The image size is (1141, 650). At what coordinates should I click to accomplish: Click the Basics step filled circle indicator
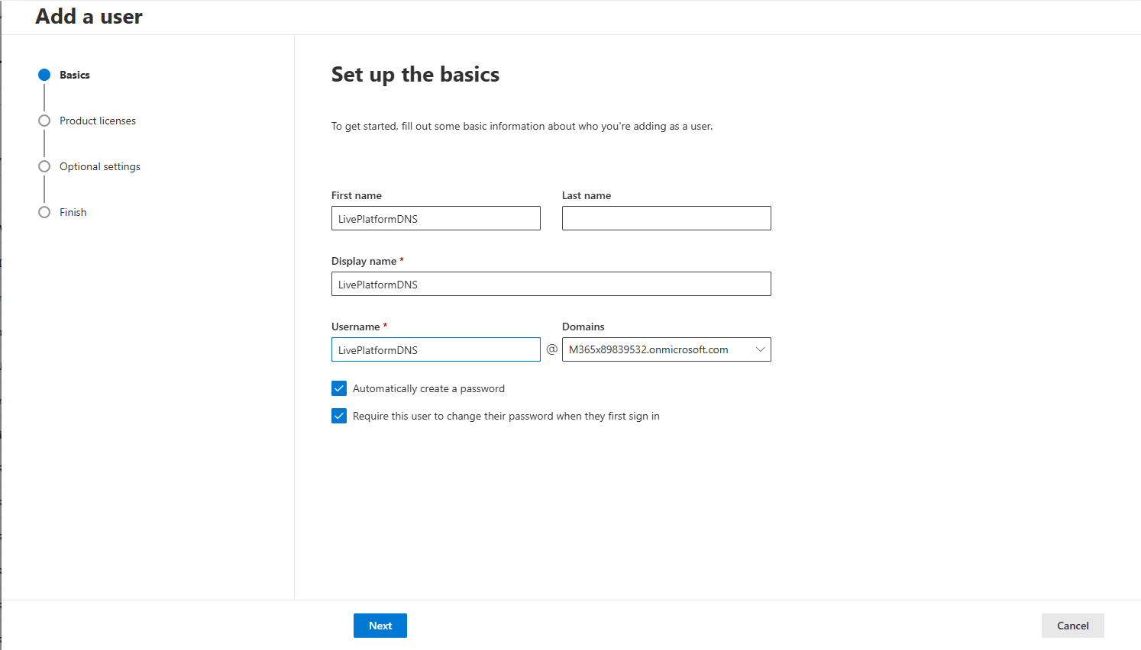44,75
